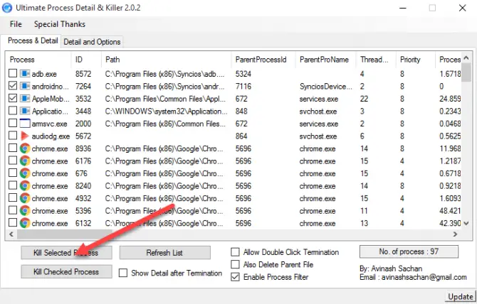Click the Applicatio... process icon

(x=25, y=111)
